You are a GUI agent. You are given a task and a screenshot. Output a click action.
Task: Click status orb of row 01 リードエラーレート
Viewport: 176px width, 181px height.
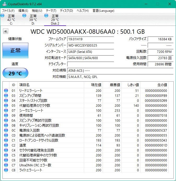pos(6,90)
